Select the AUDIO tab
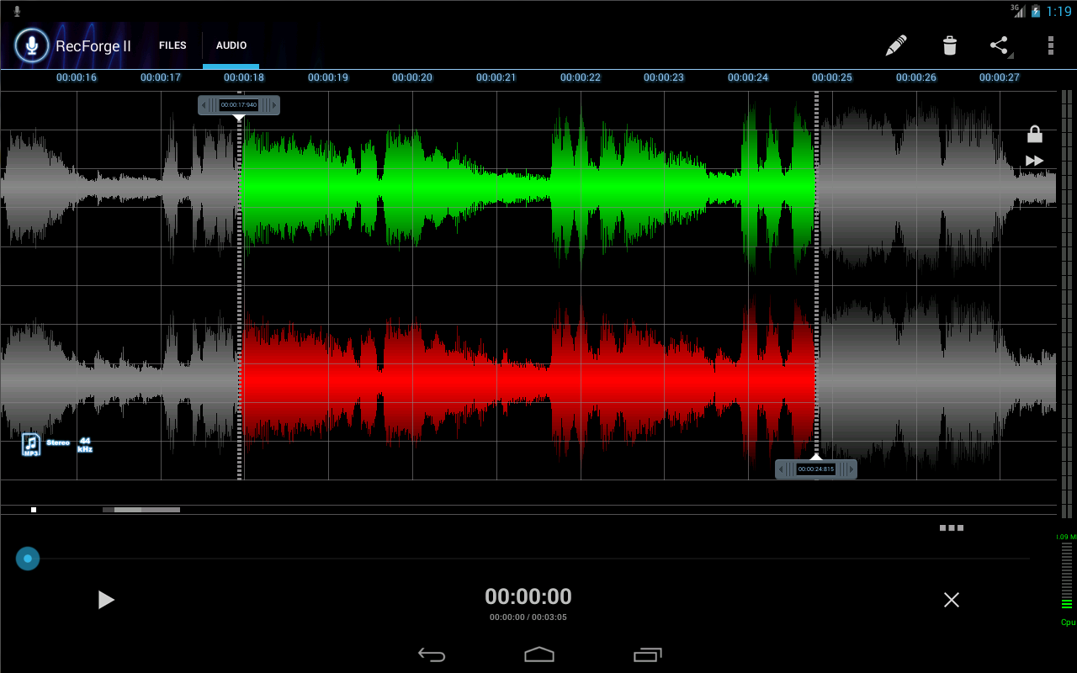The height and width of the screenshot is (673, 1077). pos(231,45)
